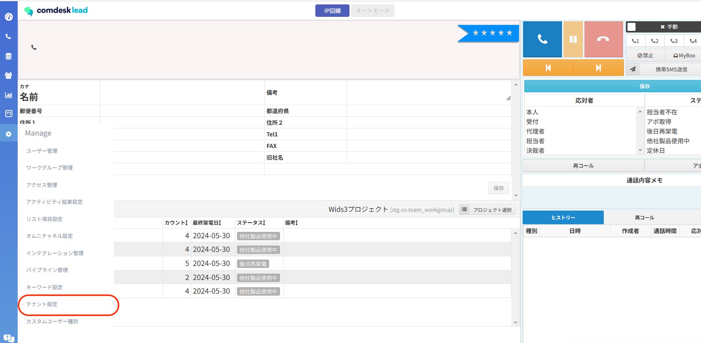
Task: Sort list by 最終架電日 column header
Action: tap(207, 223)
